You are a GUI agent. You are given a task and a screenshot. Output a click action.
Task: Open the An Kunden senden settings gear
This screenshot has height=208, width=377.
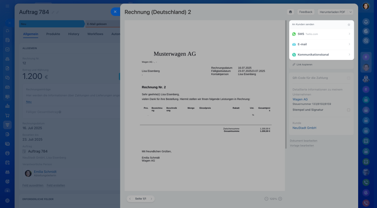349,25
